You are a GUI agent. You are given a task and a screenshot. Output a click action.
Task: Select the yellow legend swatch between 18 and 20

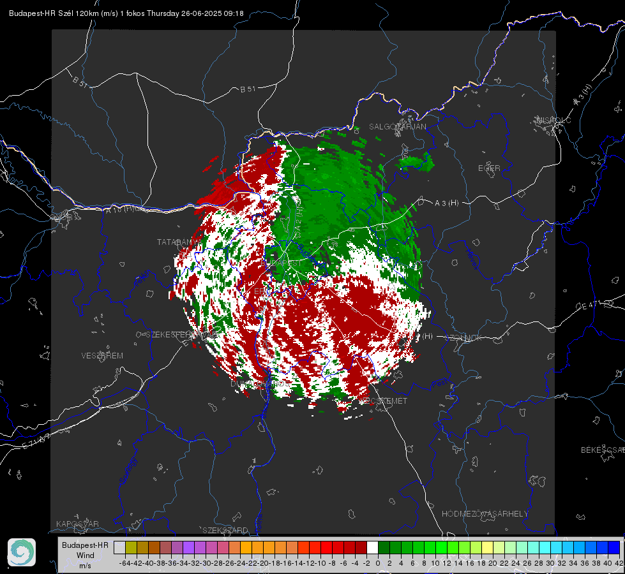(x=487, y=548)
